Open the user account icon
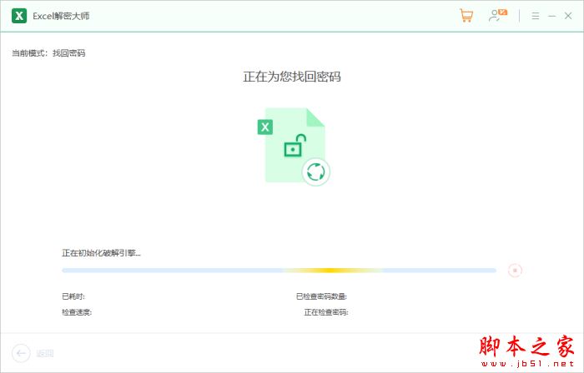Image resolution: width=584 pixels, height=373 pixels. 497,16
